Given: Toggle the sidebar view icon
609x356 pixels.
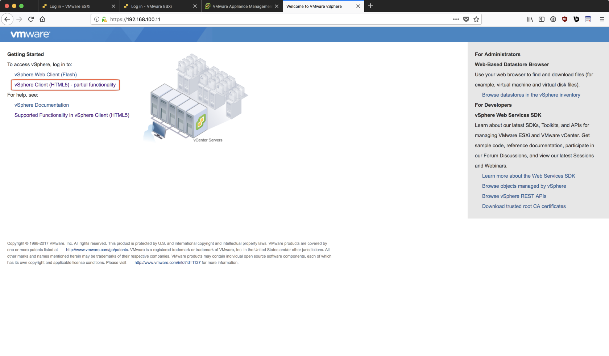Looking at the screenshot, I should 542,19.
